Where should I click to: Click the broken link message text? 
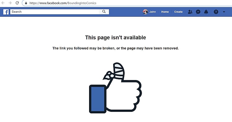(116, 48)
